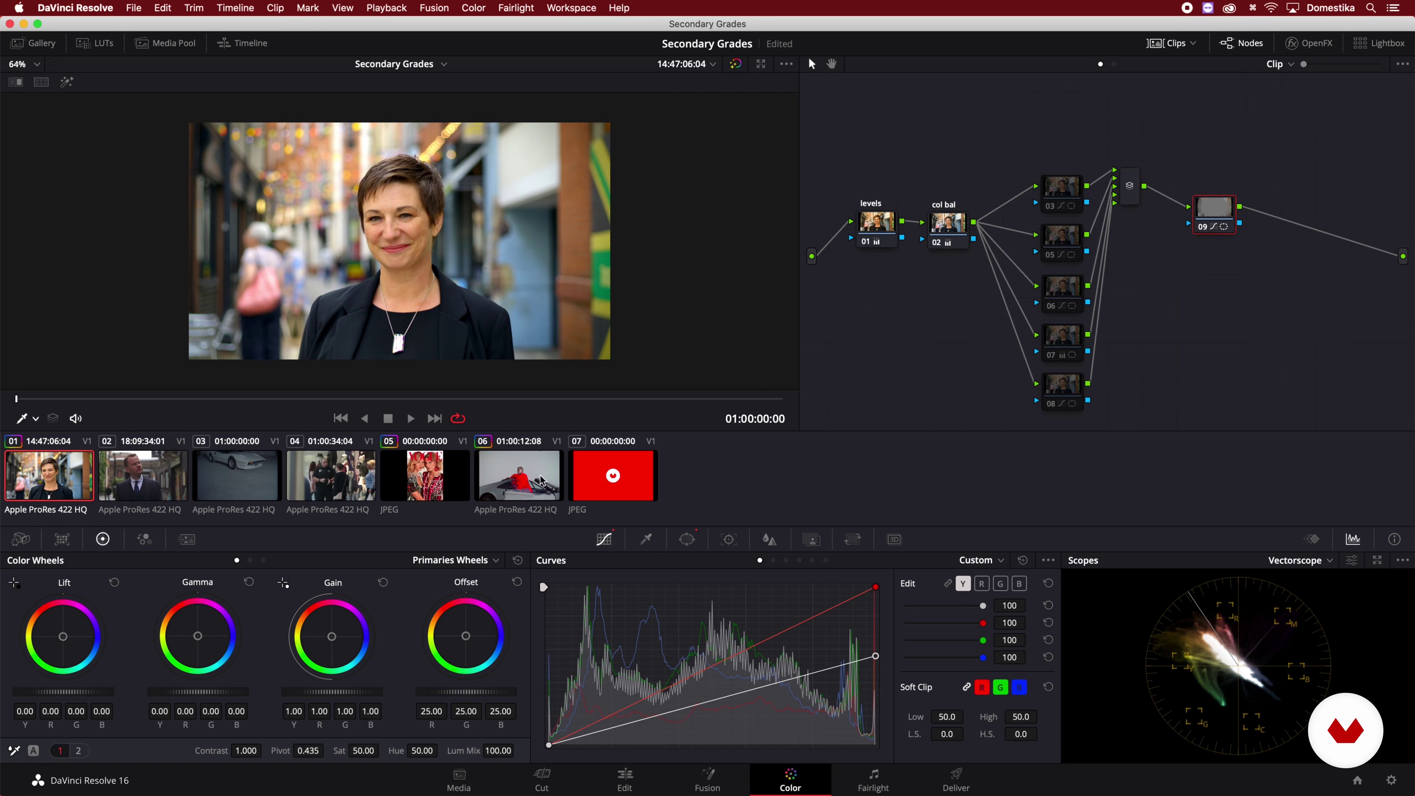The height and width of the screenshot is (796, 1415).
Task: Toggle R channel curve editing
Action: pyautogui.click(x=982, y=583)
